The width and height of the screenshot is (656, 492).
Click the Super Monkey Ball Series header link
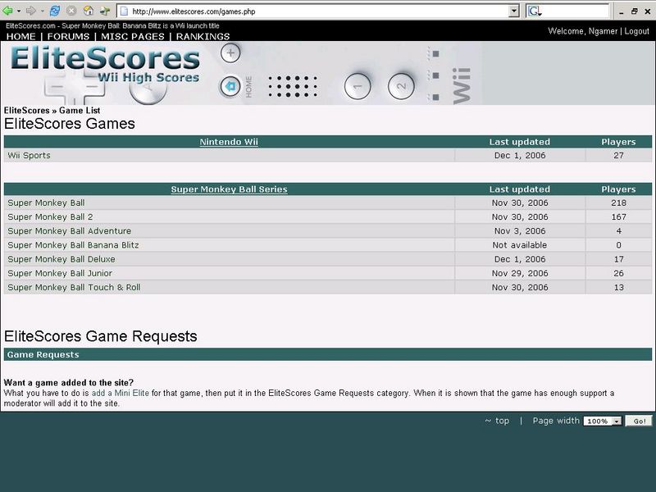pos(229,189)
